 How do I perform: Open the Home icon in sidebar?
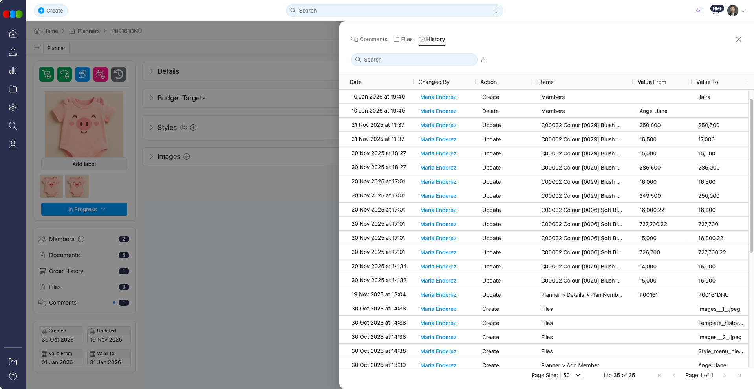13,34
